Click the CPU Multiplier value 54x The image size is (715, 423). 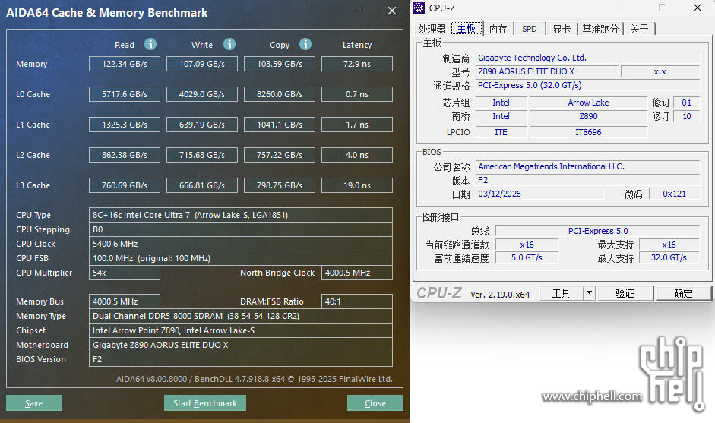coord(125,273)
